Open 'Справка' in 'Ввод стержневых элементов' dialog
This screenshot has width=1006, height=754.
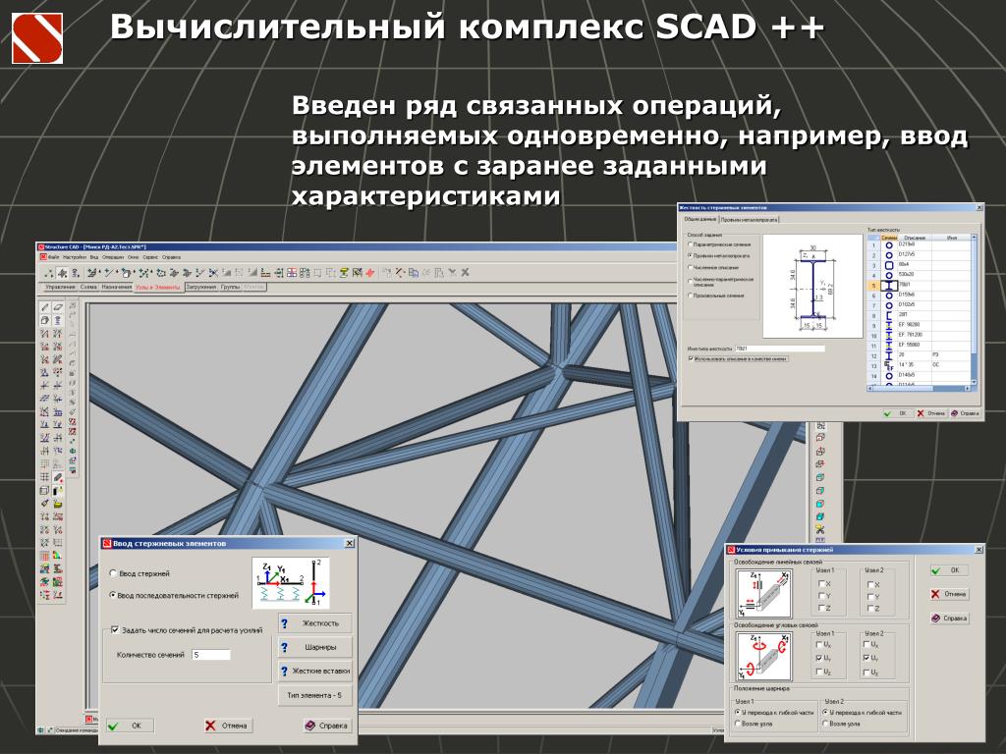coord(327,726)
